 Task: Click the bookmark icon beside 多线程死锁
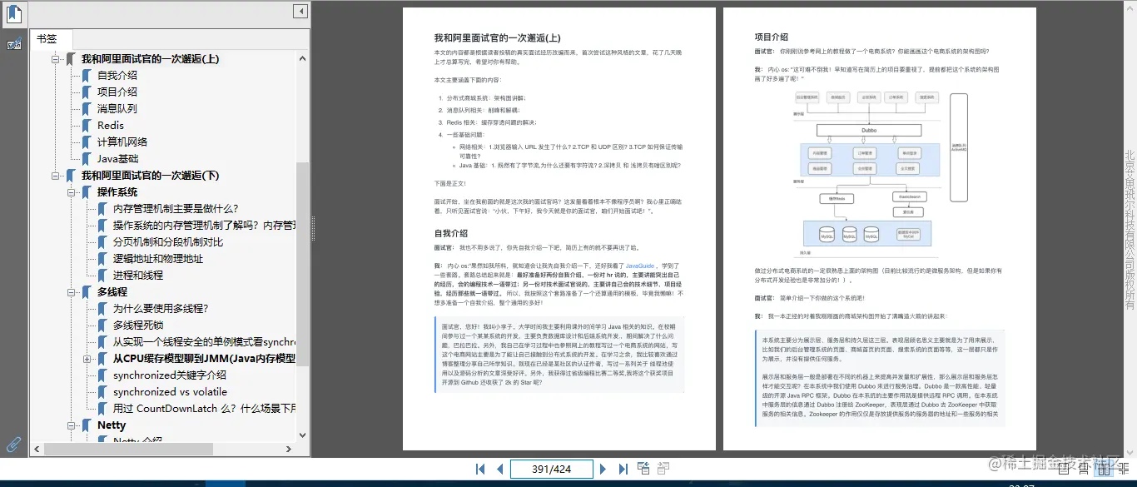coord(102,325)
